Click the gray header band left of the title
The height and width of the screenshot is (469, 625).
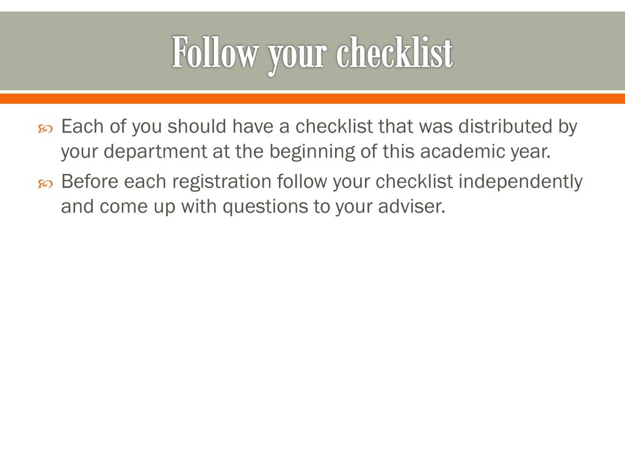point(84,51)
